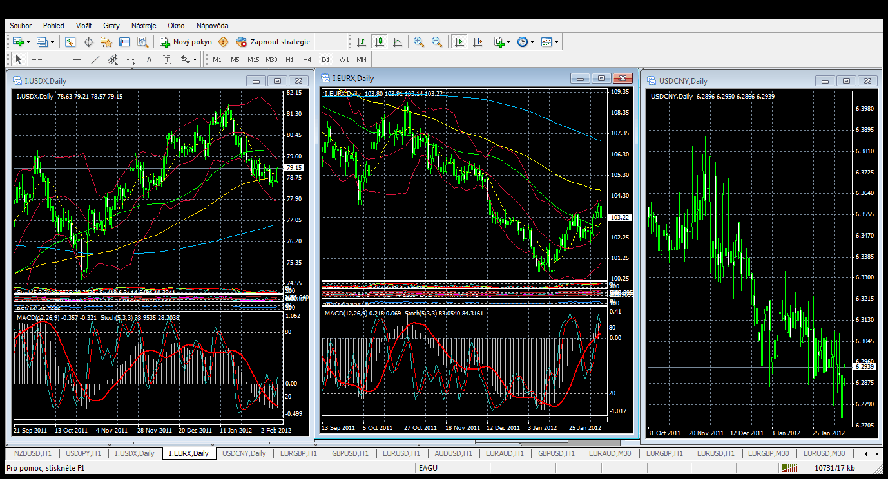This screenshot has height=479, width=888.
Task: Click the I.USDX,Daily chart window title bar
Action: pos(129,80)
